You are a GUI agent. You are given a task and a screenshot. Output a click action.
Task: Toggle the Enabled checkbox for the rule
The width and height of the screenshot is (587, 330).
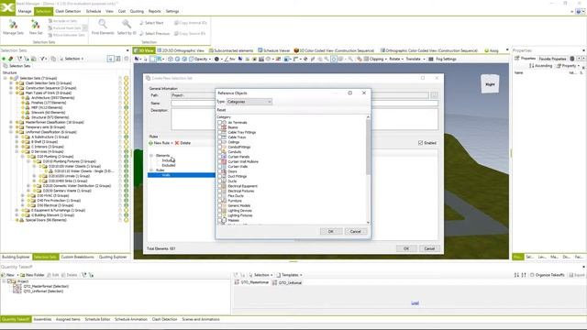[420, 143]
